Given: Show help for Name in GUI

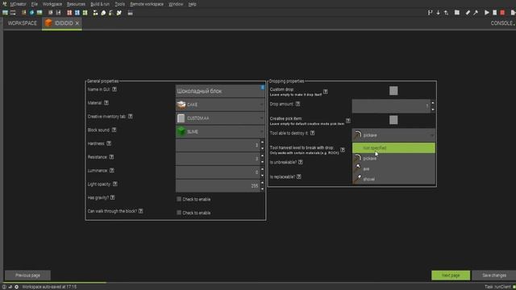Looking at the screenshot, I should [114, 89].
